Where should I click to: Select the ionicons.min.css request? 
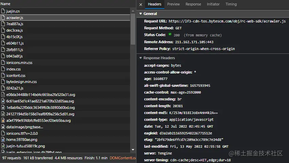65,63
